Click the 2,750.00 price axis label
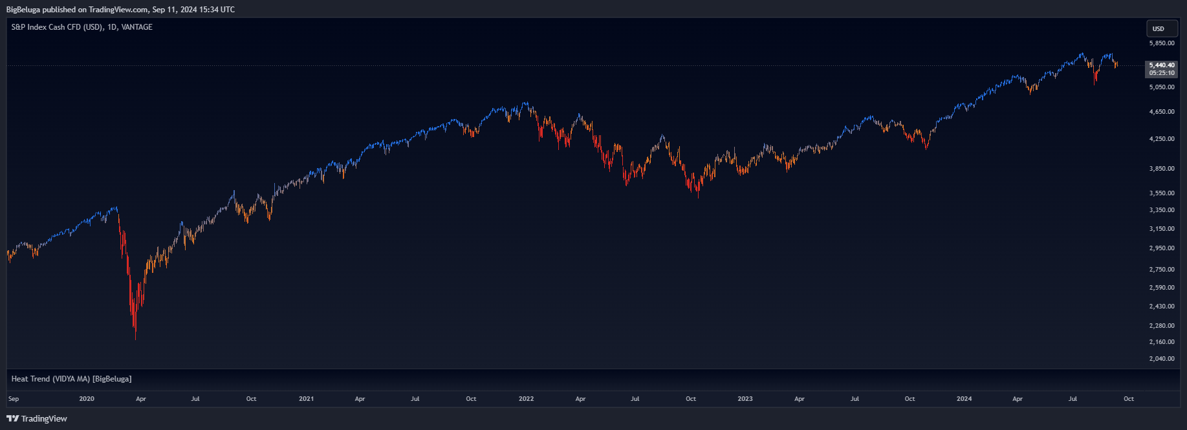This screenshot has width=1187, height=430. click(x=1162, y=270)
